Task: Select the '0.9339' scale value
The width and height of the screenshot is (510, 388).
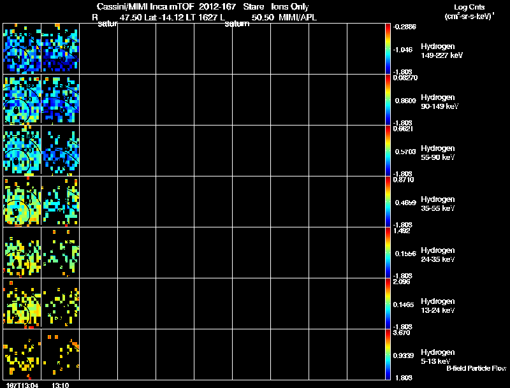Action: (x=404, y=356)
